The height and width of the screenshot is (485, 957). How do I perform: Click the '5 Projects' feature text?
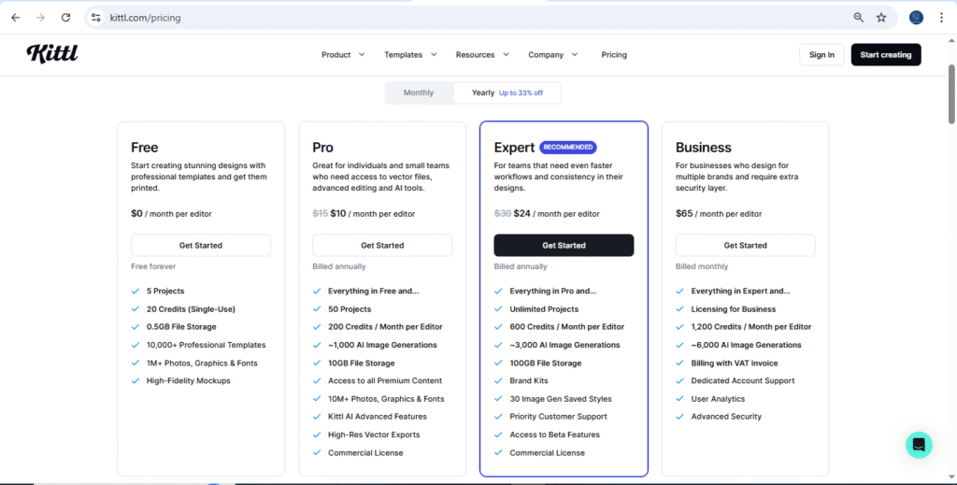click(165, 291)
